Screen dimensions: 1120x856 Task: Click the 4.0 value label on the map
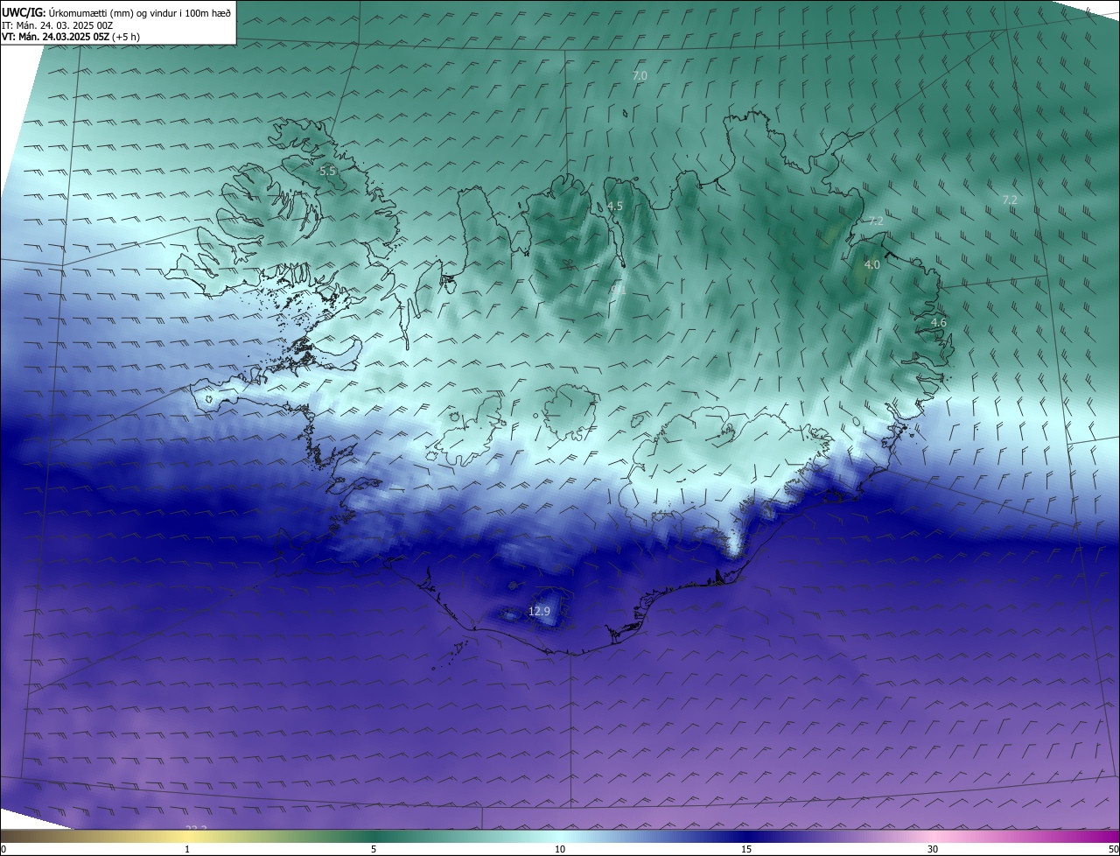(872, 264)
